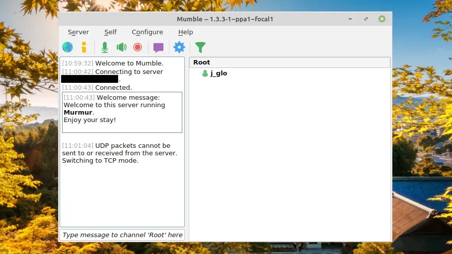
Task: Mute yourself with the microphone icon
Action: [105, 47]
